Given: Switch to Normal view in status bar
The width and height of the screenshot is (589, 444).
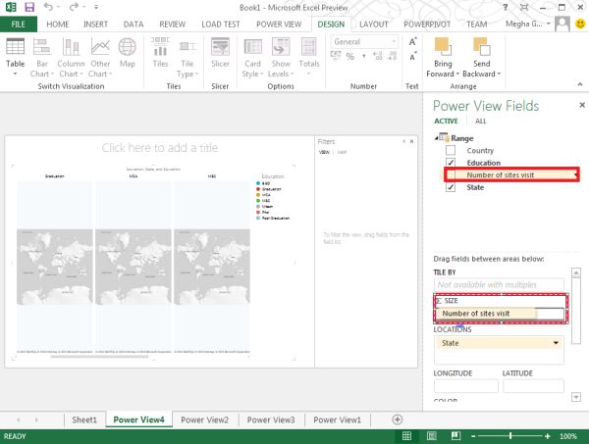Looking at the screenshot, I should pyautogui.click(x=406, y=436).
